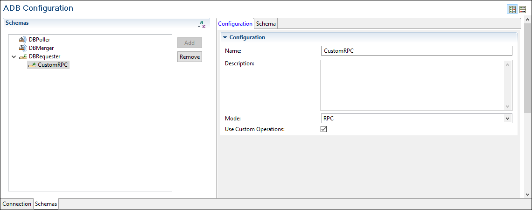This screenshot has width=532, height=210.
Task: Select the Schemas bottom tab
Action: (46, 204)
